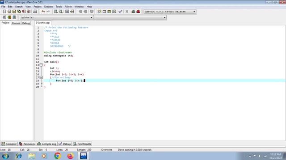Click the Save All toolbar icon

tap(19, 12)
